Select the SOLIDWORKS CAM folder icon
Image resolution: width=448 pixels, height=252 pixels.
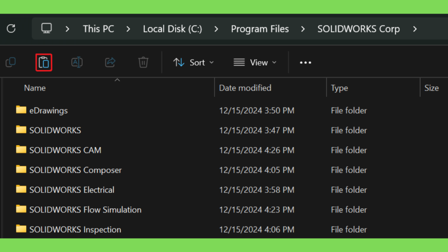[x=21, y=150]
